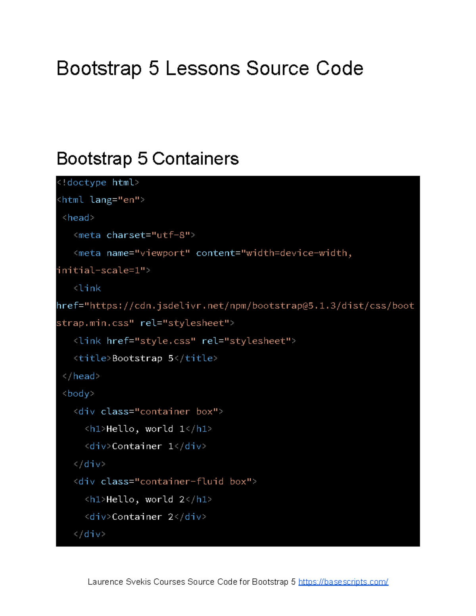The image size is (476, 616).
Task: Click the link href style.css line
Action: coord(184,341)
